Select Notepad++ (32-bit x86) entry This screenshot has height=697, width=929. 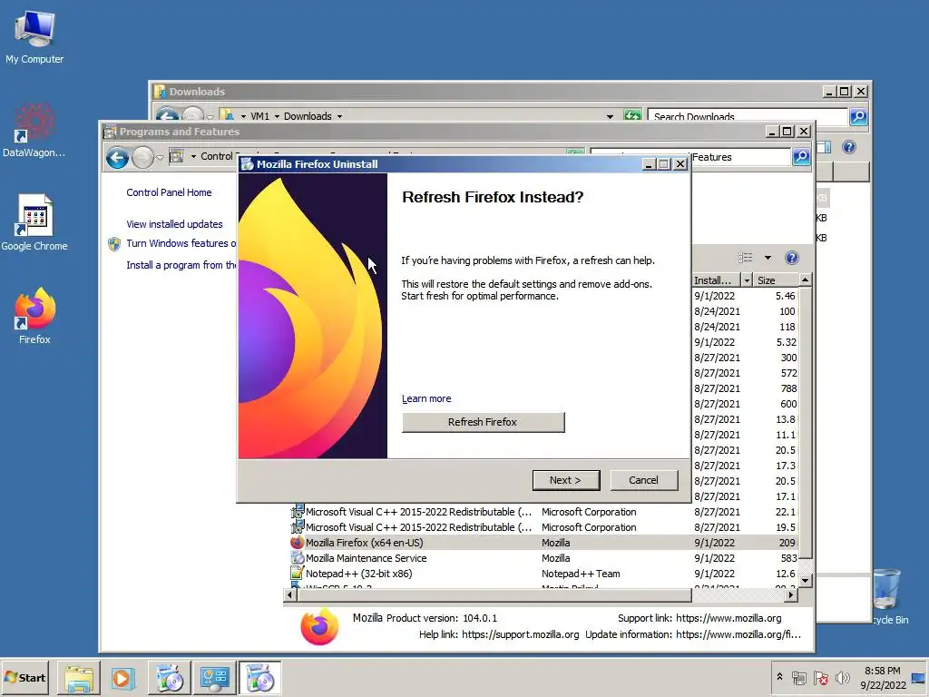[x=543, y=574]
